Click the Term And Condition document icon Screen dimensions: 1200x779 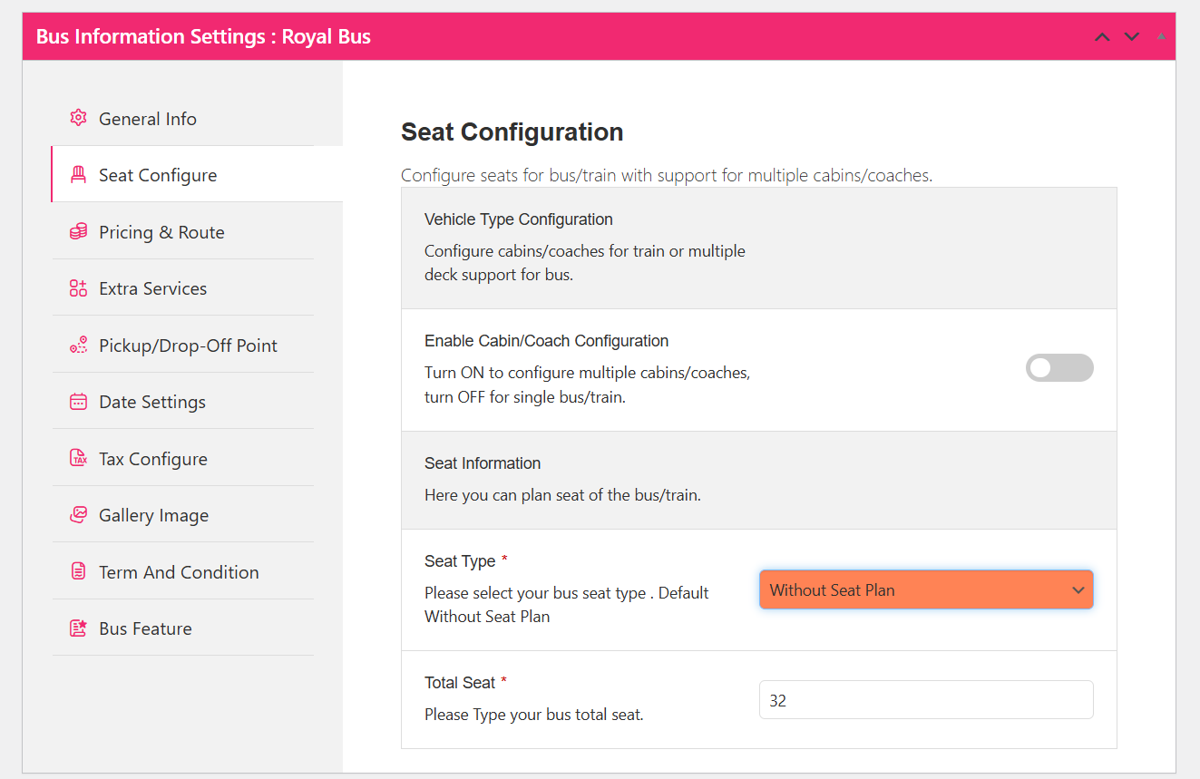pyautogui.click(x=79, y=571)
